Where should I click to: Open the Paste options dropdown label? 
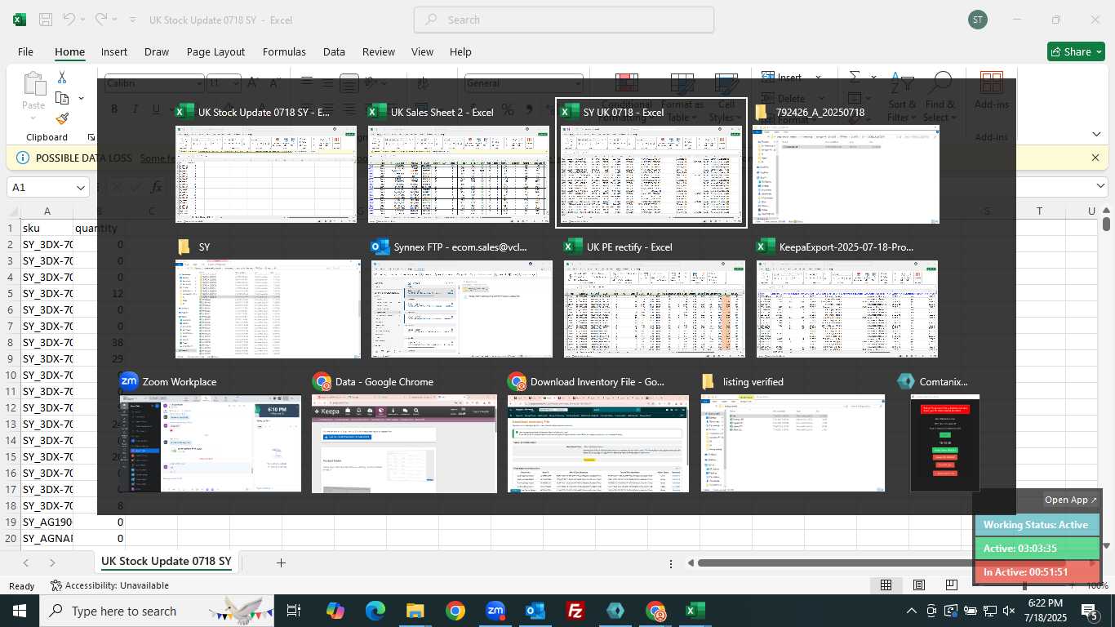pos(33,106)
